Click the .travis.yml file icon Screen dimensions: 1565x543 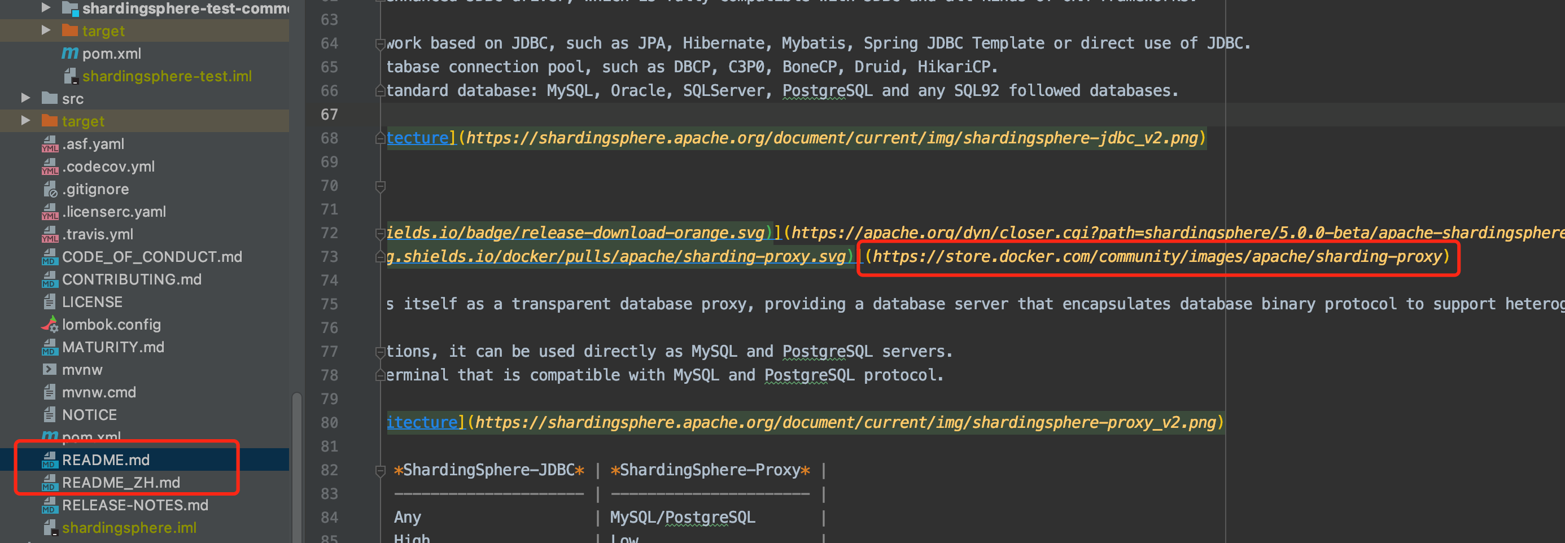tap(50, 234)
